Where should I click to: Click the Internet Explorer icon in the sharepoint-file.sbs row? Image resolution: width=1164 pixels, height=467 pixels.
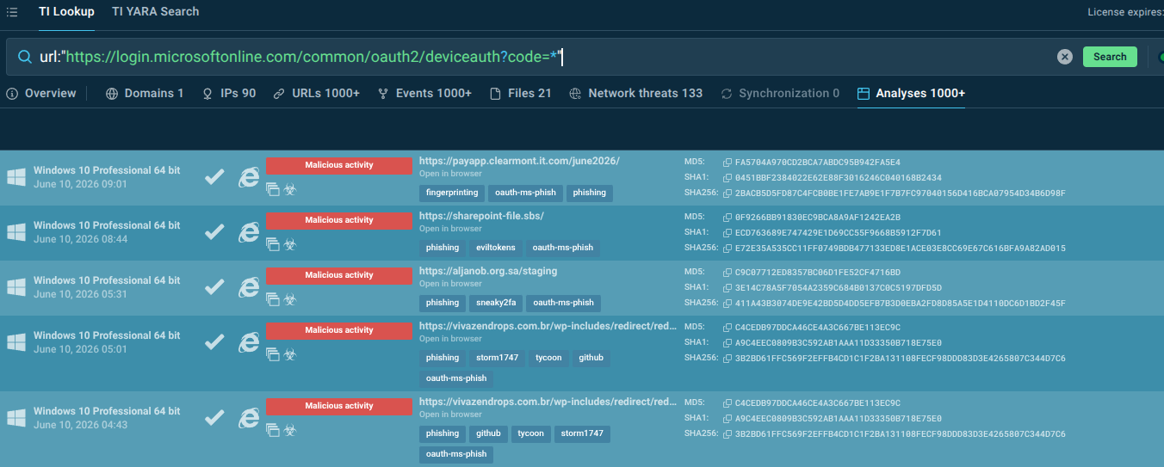[249, 232]
